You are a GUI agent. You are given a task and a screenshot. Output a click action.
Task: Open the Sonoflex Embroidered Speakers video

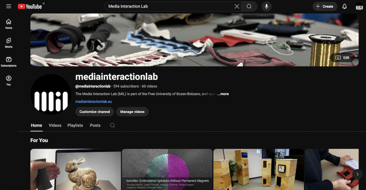[x=167, y=170]
